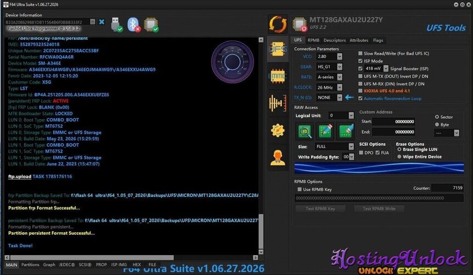The width and height of the screenshot is (473, 275).
Task: Select the Sector radio option
Action: point(437,117)
